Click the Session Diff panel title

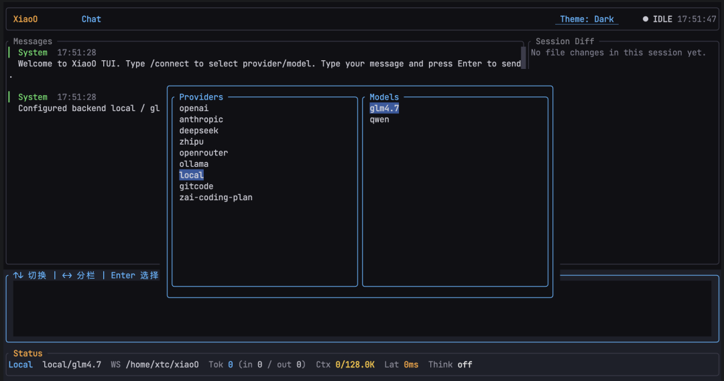pyautogui.click(x=564, y=41)
